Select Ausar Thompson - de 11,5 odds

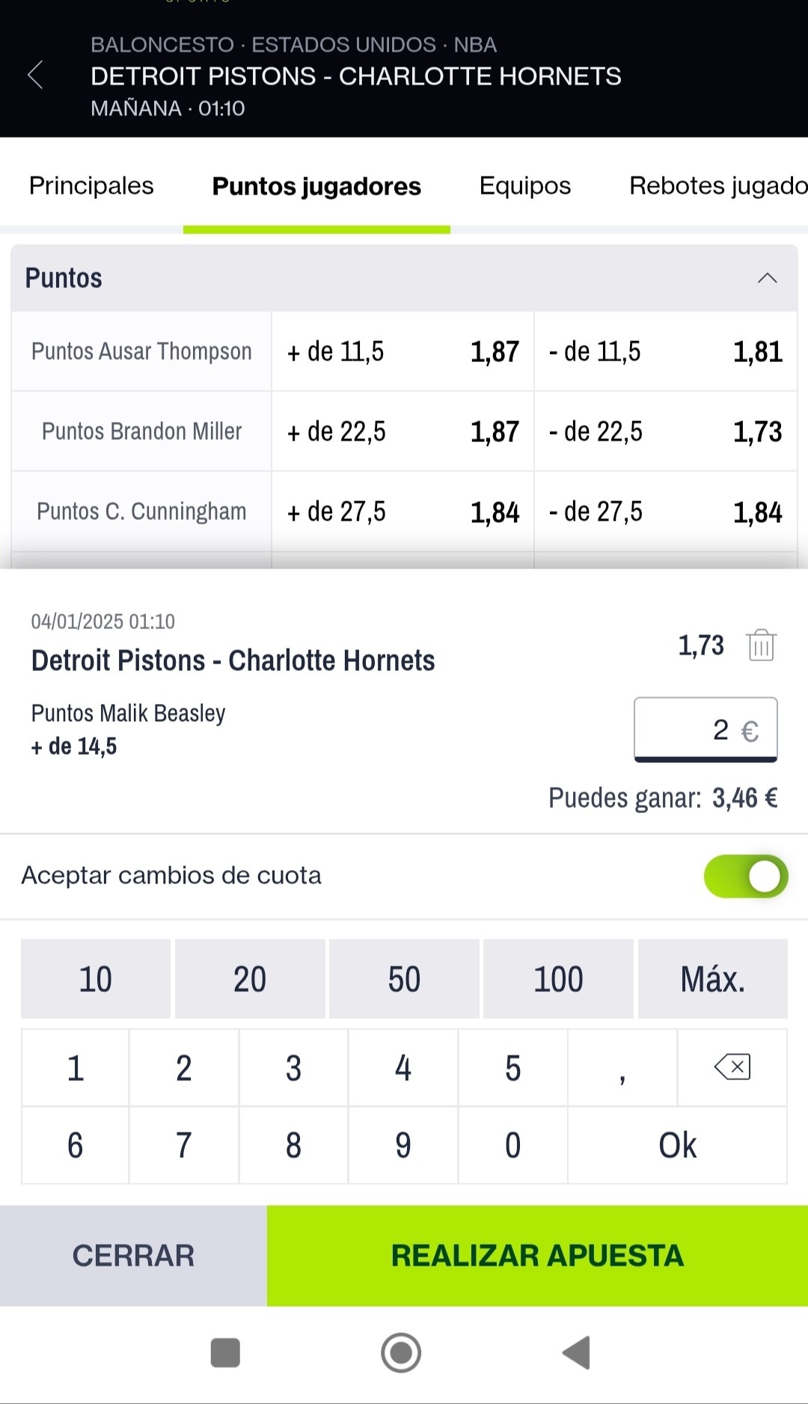665,352
